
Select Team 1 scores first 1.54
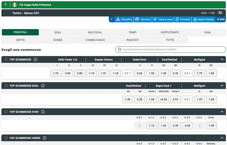pos(152,99)
